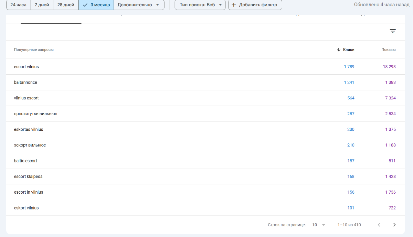Open the Тип поиска: Веб dropdown
The width and height of the screenshot is (413, 237).
pos(200,5)
